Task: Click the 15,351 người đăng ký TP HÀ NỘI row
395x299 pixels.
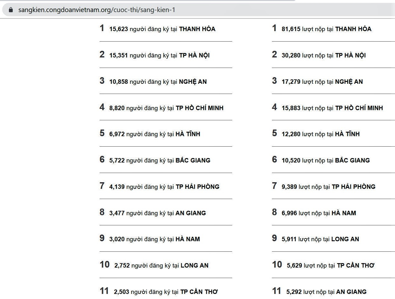Action: pos(159,55)
